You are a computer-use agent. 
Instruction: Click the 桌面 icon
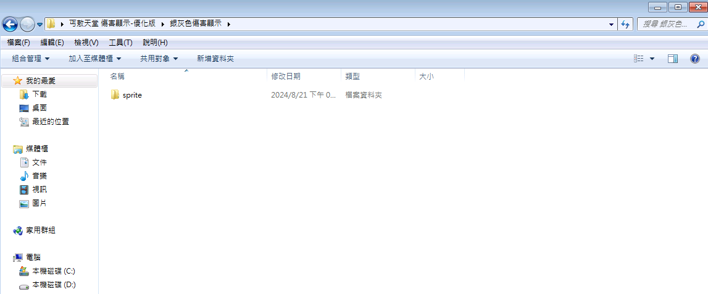coord(24,108)
